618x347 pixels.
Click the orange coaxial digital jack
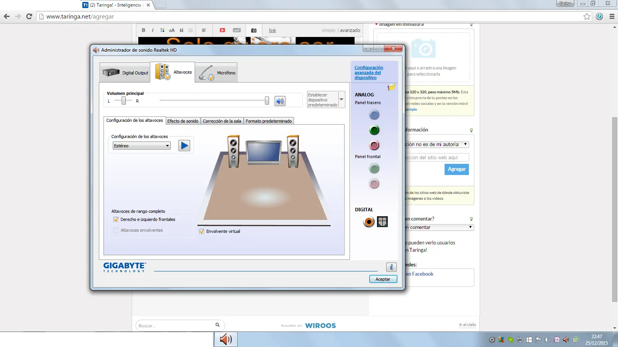point(369,222)
